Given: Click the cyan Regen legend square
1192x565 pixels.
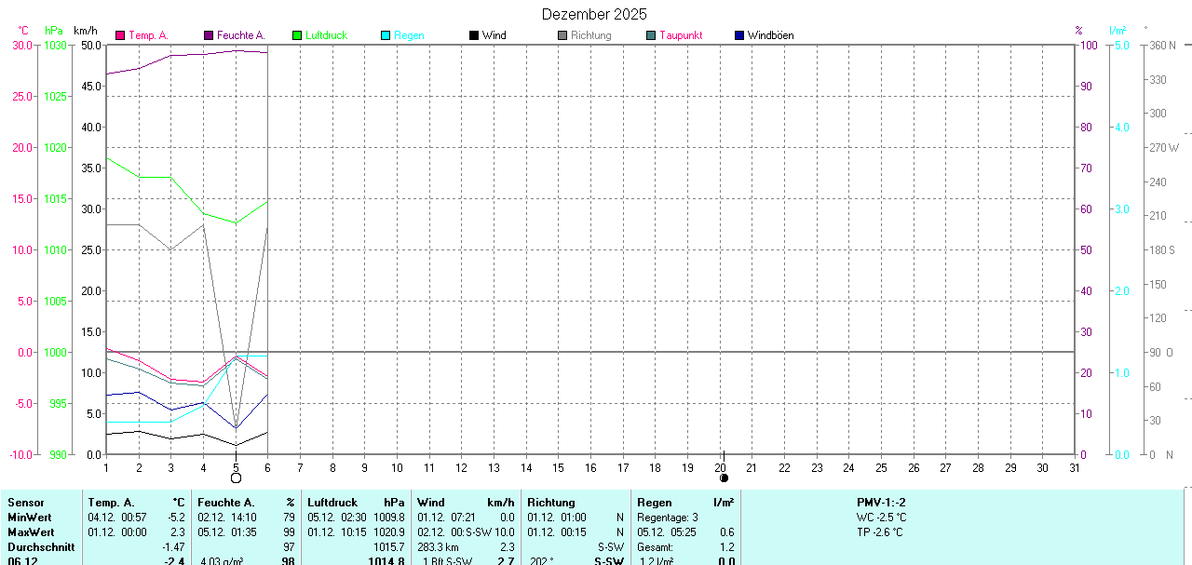Looking at the screenshot, I should (x=386, y=35).
